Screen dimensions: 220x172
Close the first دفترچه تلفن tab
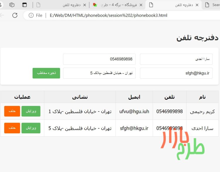85,5
